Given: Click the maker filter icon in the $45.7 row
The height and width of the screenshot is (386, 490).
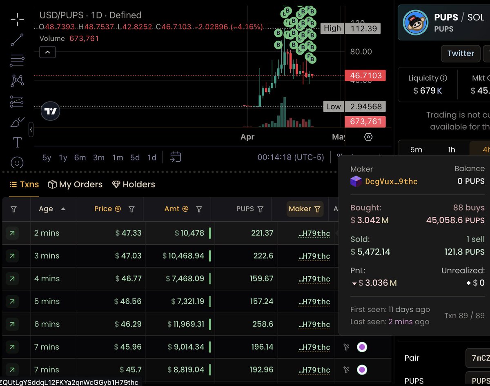Looking at the screenshot, I should (x=347, y=370).
